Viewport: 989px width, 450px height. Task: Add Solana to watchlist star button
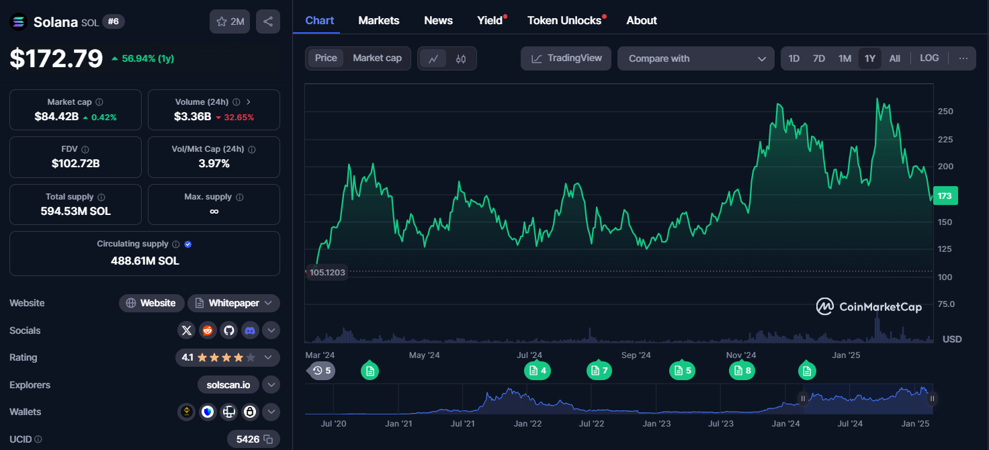(230, 21)
